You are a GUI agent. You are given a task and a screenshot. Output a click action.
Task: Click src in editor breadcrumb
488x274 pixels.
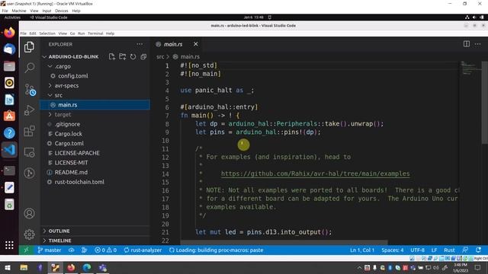[160, 56]
